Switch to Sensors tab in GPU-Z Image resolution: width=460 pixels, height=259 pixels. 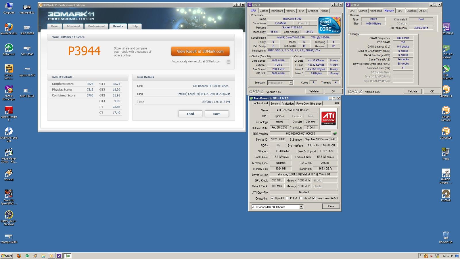click(275, 103)
